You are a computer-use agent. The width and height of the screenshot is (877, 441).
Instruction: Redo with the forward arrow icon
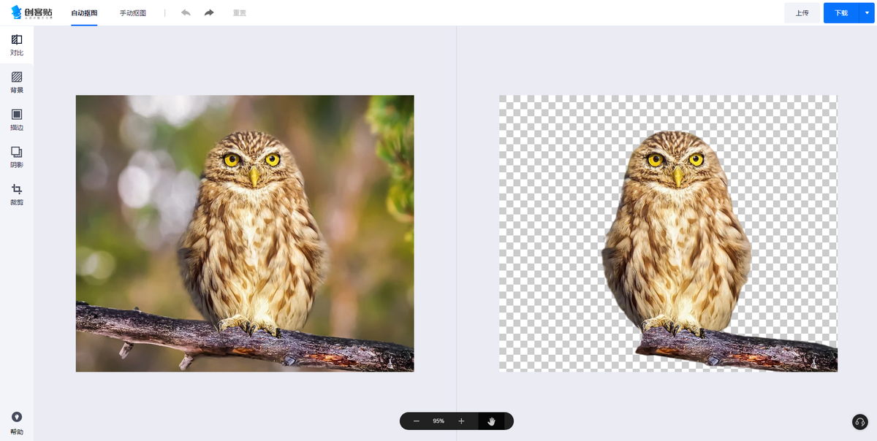(x=209, y=13)
